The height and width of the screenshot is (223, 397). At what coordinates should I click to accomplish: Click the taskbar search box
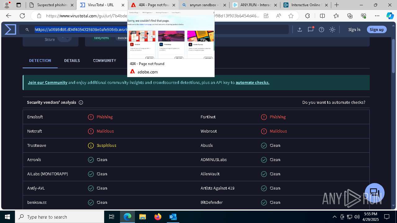[x=60, y=217]
